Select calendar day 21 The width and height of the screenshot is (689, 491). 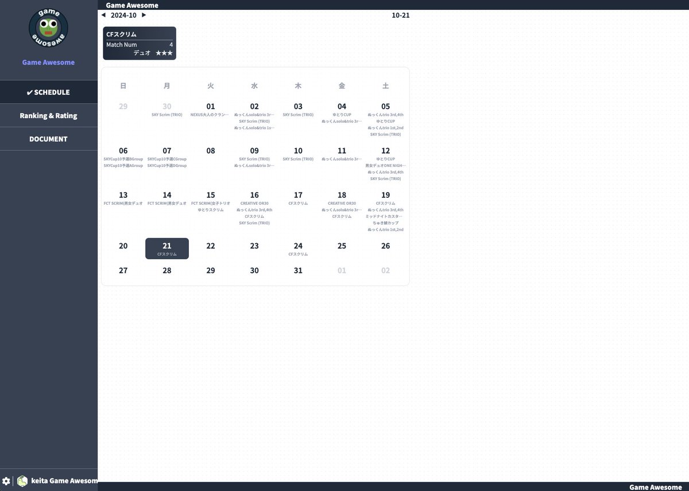(x=167, y=248)
